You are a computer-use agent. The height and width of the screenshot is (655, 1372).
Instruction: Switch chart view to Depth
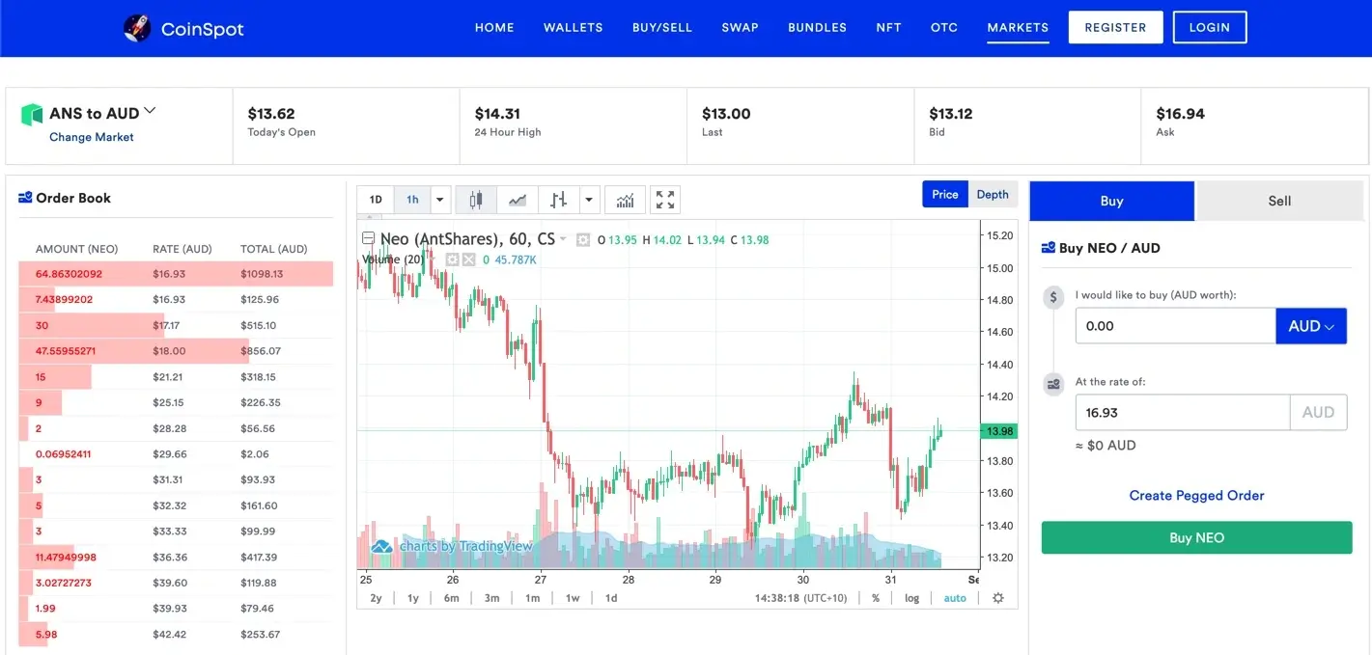993,194
